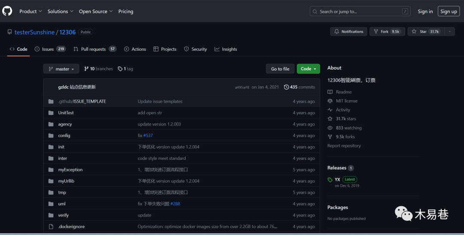The width and height of the screenshot is (464, 235).
Task: Open the UnitTest folder
Action: pos(66,113)
